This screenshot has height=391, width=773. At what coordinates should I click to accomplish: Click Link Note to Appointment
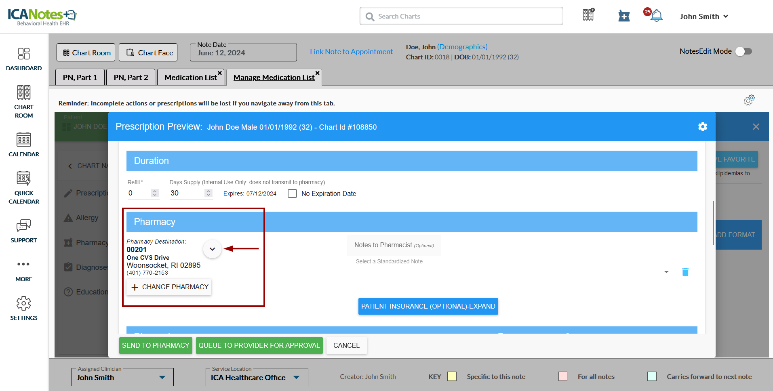click(351, 52)
